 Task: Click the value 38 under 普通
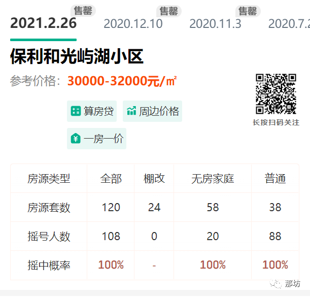pos(275,207)
